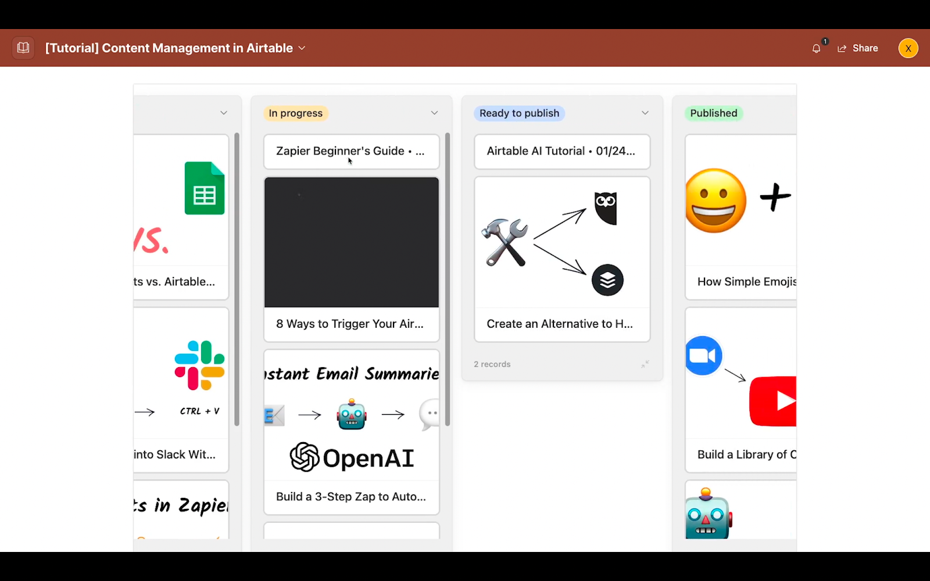Click the Buffer layers icon on the card
The image size is (930, 581).
(607, 280)
